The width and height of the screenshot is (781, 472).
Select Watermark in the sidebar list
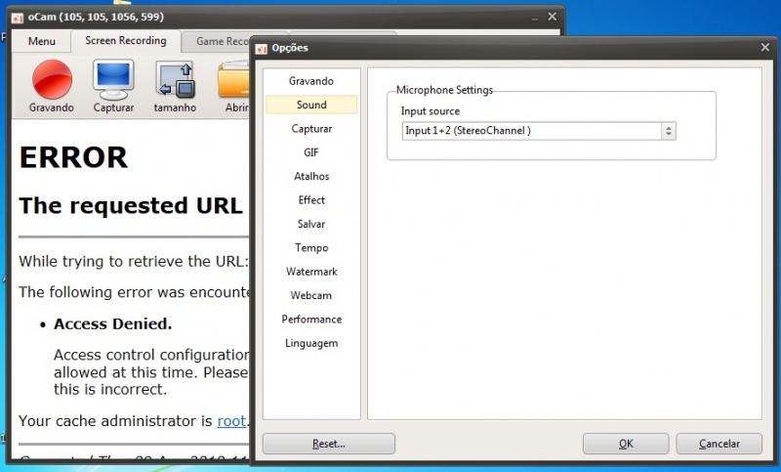(311, 272)
